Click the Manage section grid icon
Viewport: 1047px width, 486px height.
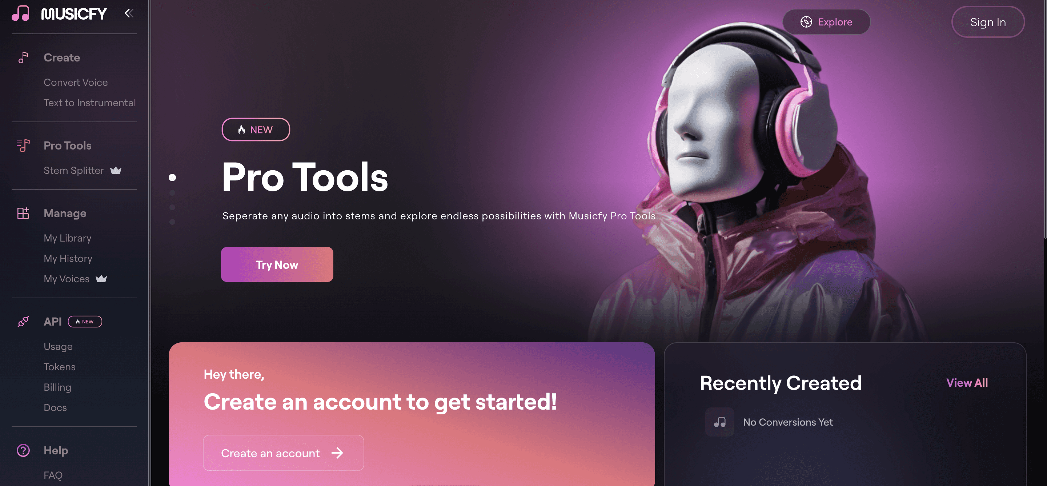tap(23, 213)
